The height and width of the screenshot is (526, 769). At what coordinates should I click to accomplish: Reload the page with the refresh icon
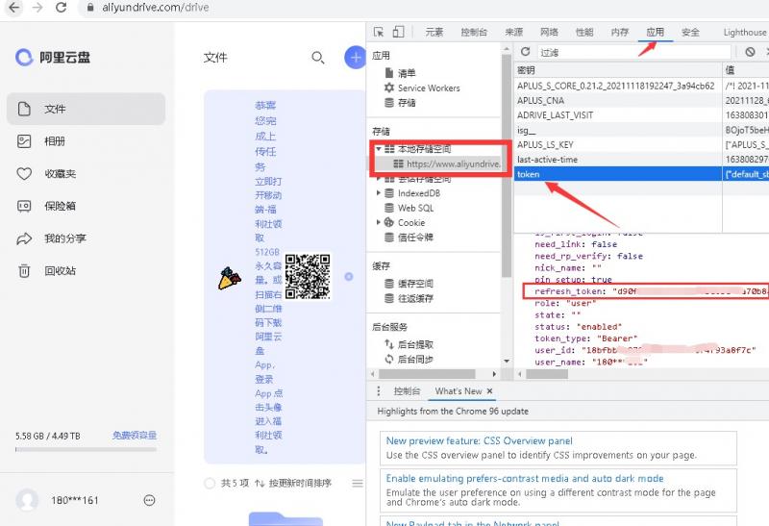pyautogui.click(x=61, y=8)
